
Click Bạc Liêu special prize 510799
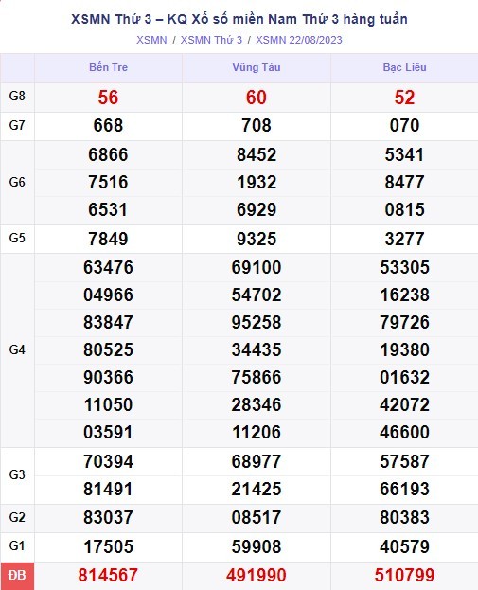click(x=405, y=576)
